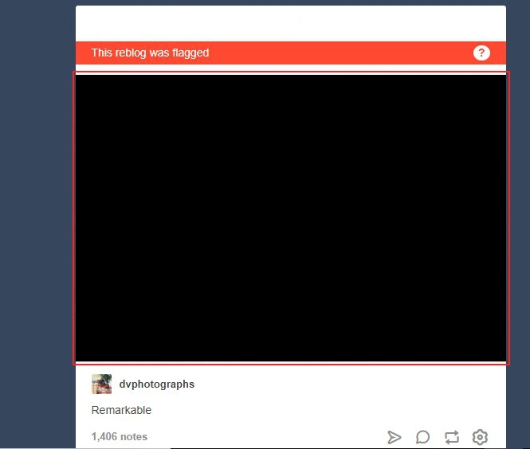
Task: Open post options gear icon
Action: 480,437
